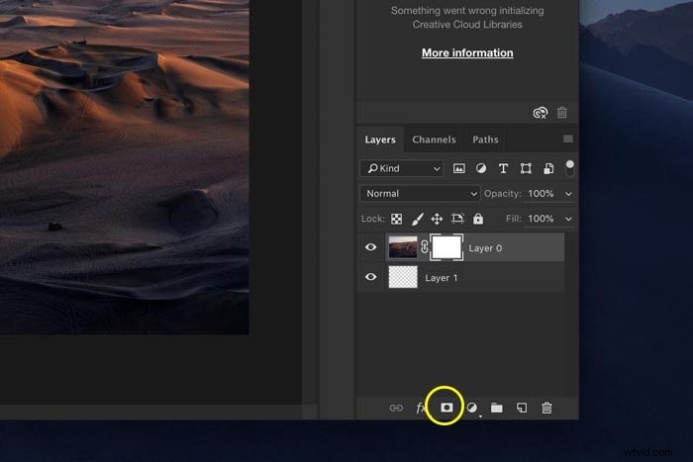Open the More information link

pyautogui.click(x=467, y=53)
